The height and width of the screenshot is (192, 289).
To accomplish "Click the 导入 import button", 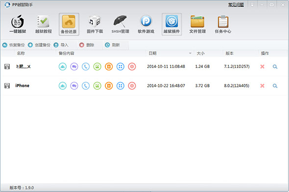I will point(61,45).
